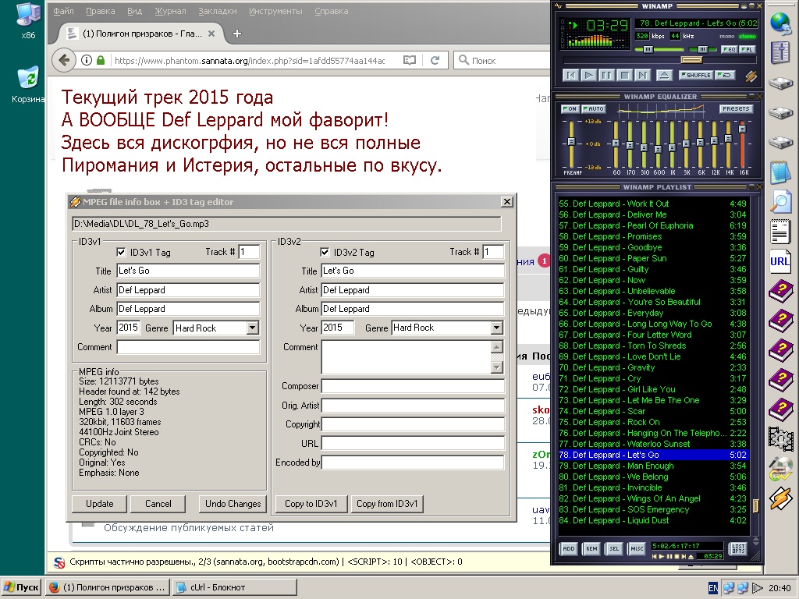Screen dimensions: 799x599
Task: Click the browser reload page icon
Action: point(435,60)
